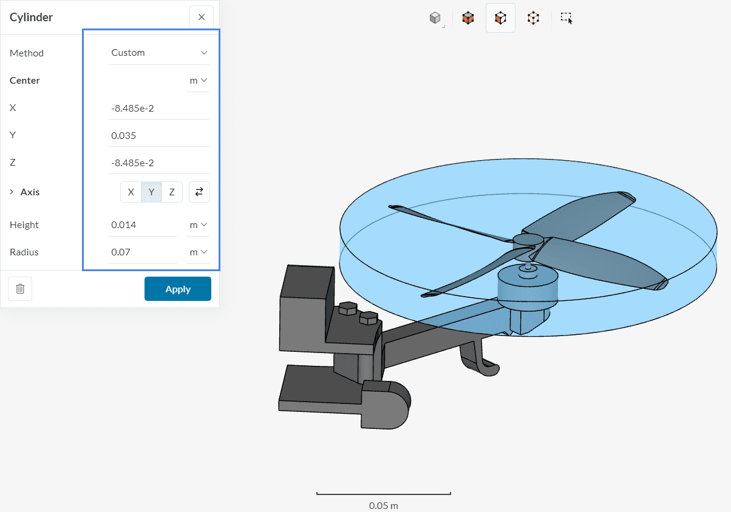The height and width of the screenshot is (512, 731).
Task: Activate the volume selection mode icon
Action: (x=468, y=18)
